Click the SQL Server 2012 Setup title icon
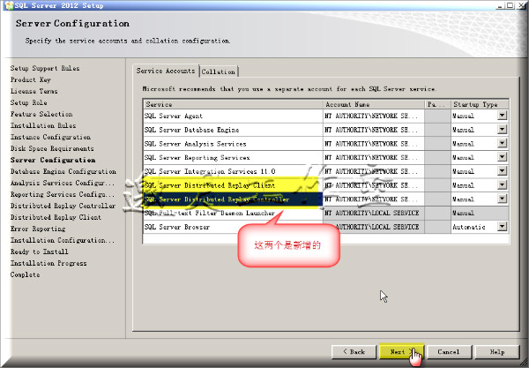 [9, 5]
